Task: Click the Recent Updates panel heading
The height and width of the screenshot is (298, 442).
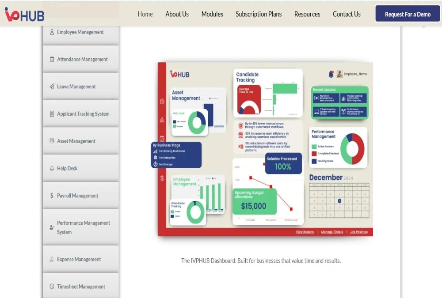Action: pos(324,90)
